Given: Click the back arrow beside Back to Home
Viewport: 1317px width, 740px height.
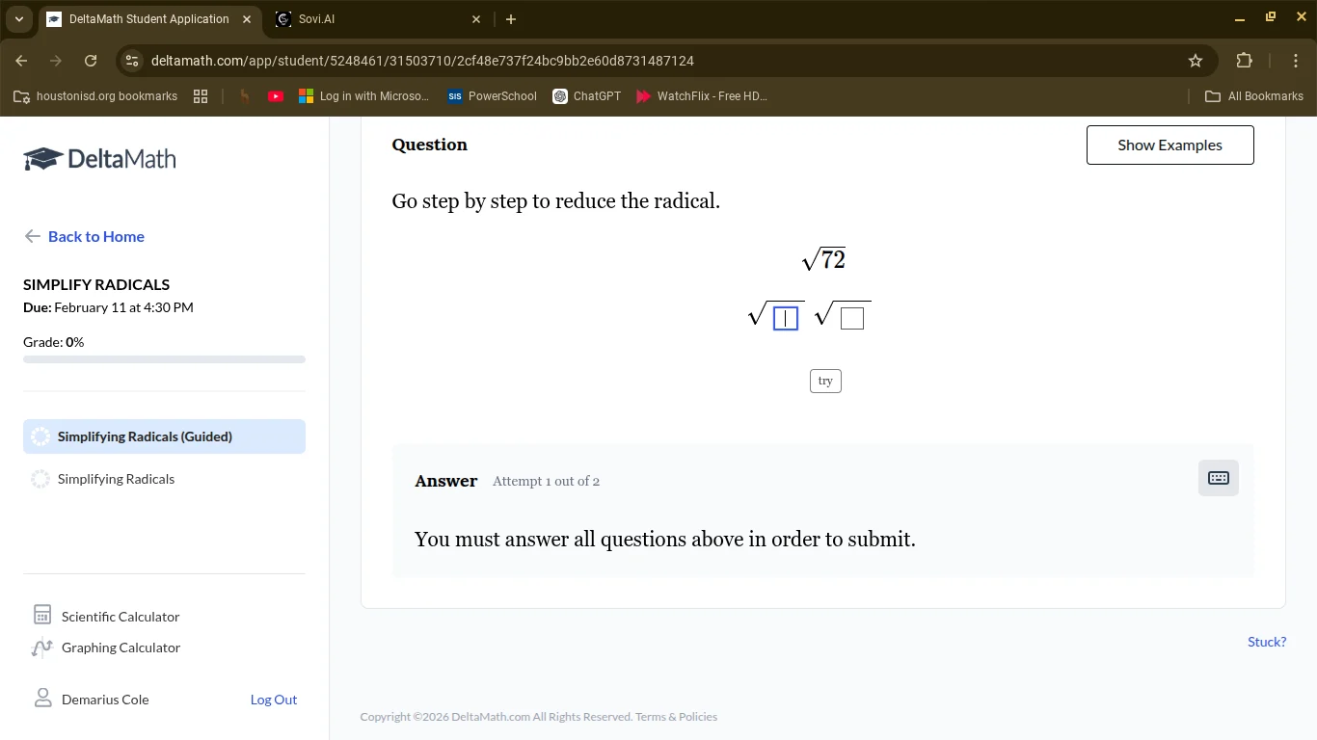Looking at the screenshot, I should pyautogui.click(x=32, y=236).
